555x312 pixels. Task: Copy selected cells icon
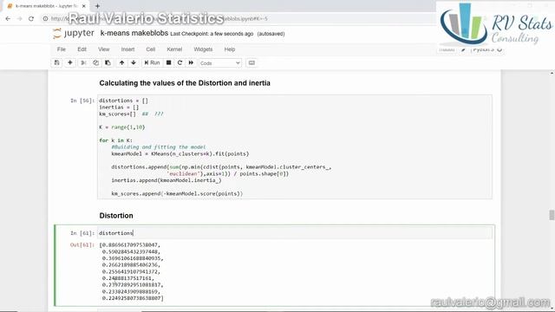95,62
